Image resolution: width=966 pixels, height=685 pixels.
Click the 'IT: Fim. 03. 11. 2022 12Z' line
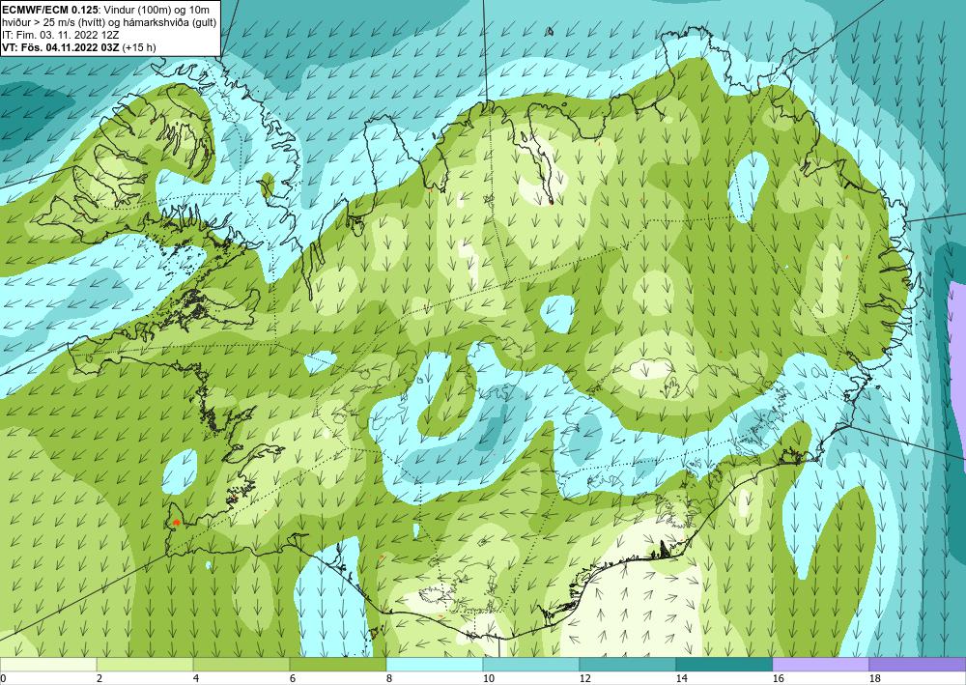point(60,35)
